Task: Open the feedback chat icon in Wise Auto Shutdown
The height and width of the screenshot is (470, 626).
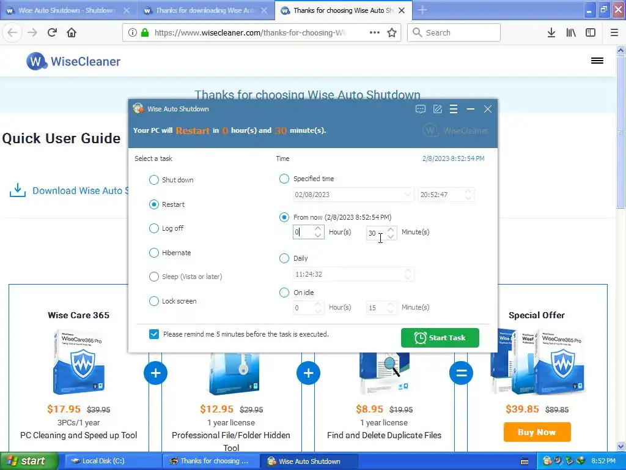Action: pos(421,109)
